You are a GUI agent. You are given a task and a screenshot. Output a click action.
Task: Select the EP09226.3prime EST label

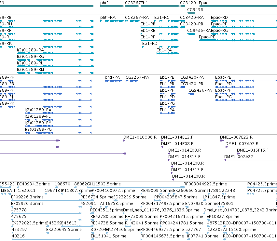27,197
